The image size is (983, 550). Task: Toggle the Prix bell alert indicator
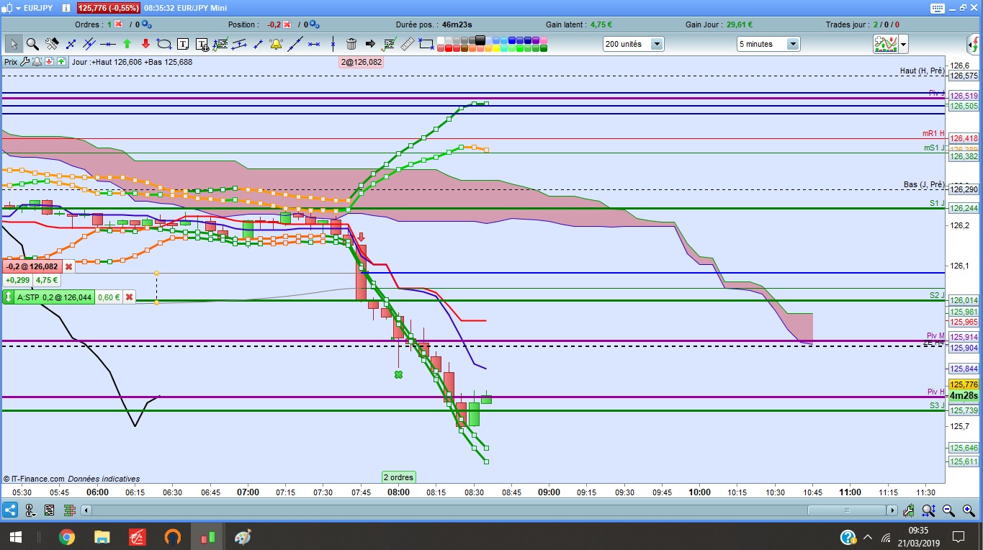pos(37,62)
